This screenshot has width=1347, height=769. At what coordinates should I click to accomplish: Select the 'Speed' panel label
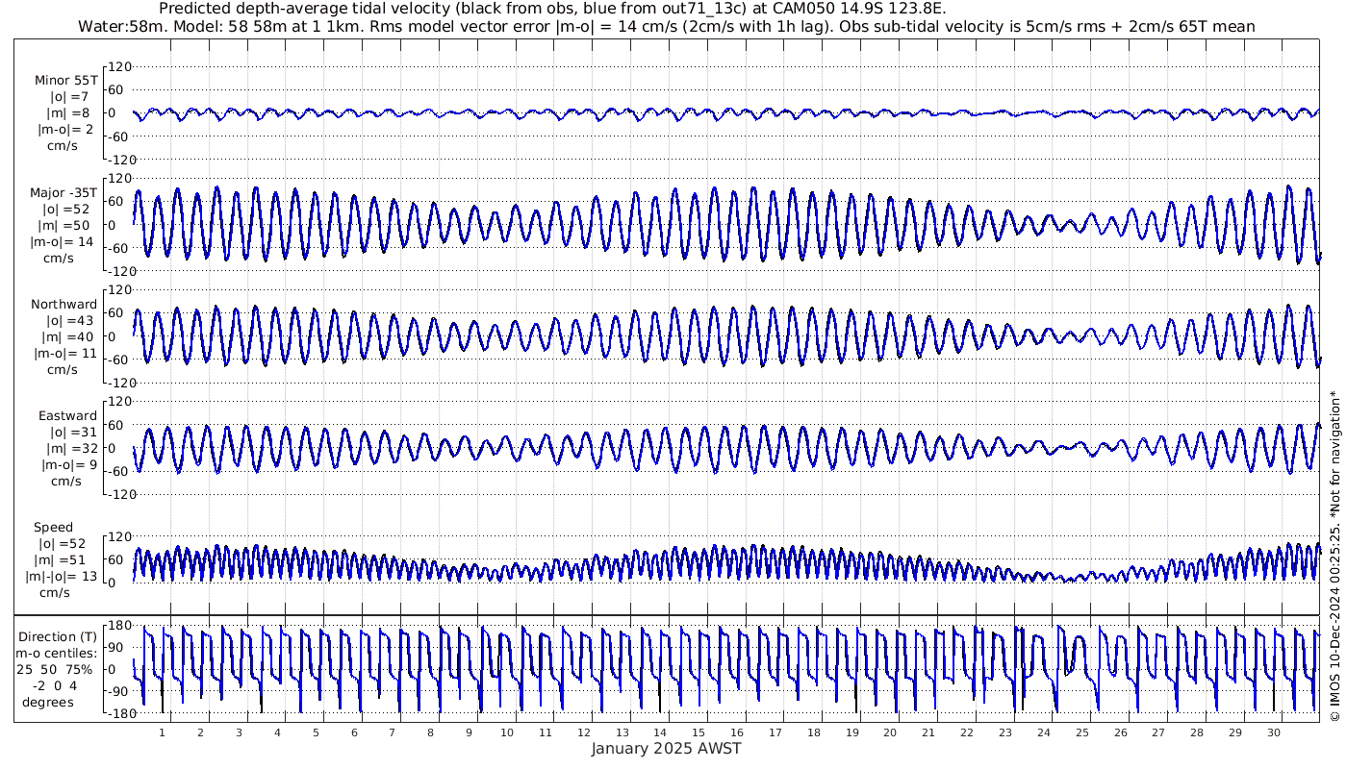point(54,528)
